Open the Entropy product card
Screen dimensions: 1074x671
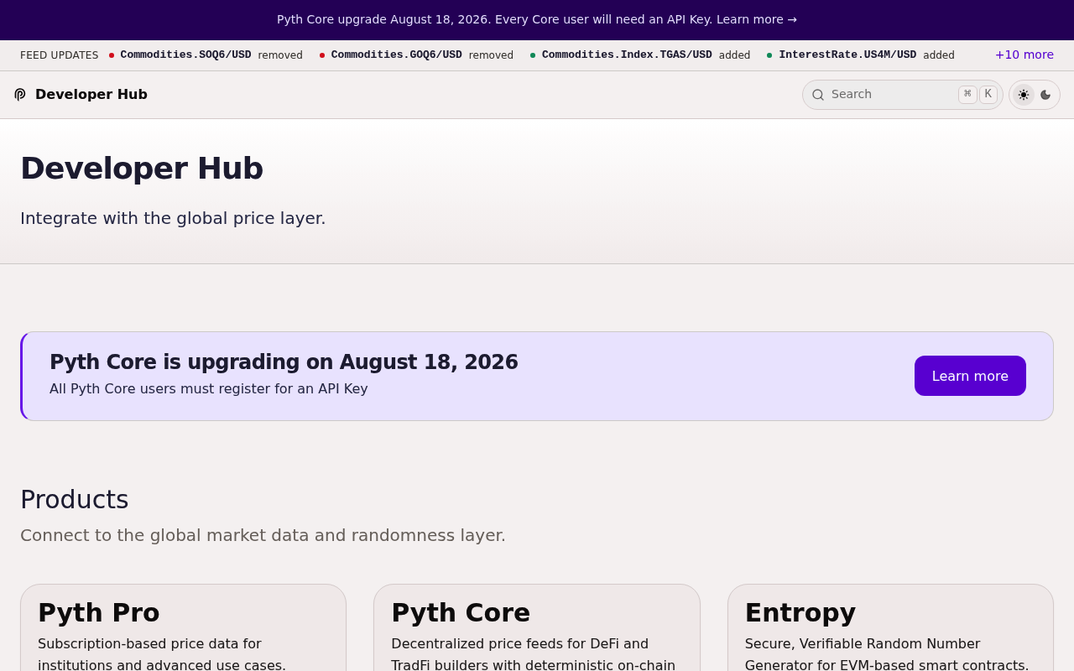[890, 627]
